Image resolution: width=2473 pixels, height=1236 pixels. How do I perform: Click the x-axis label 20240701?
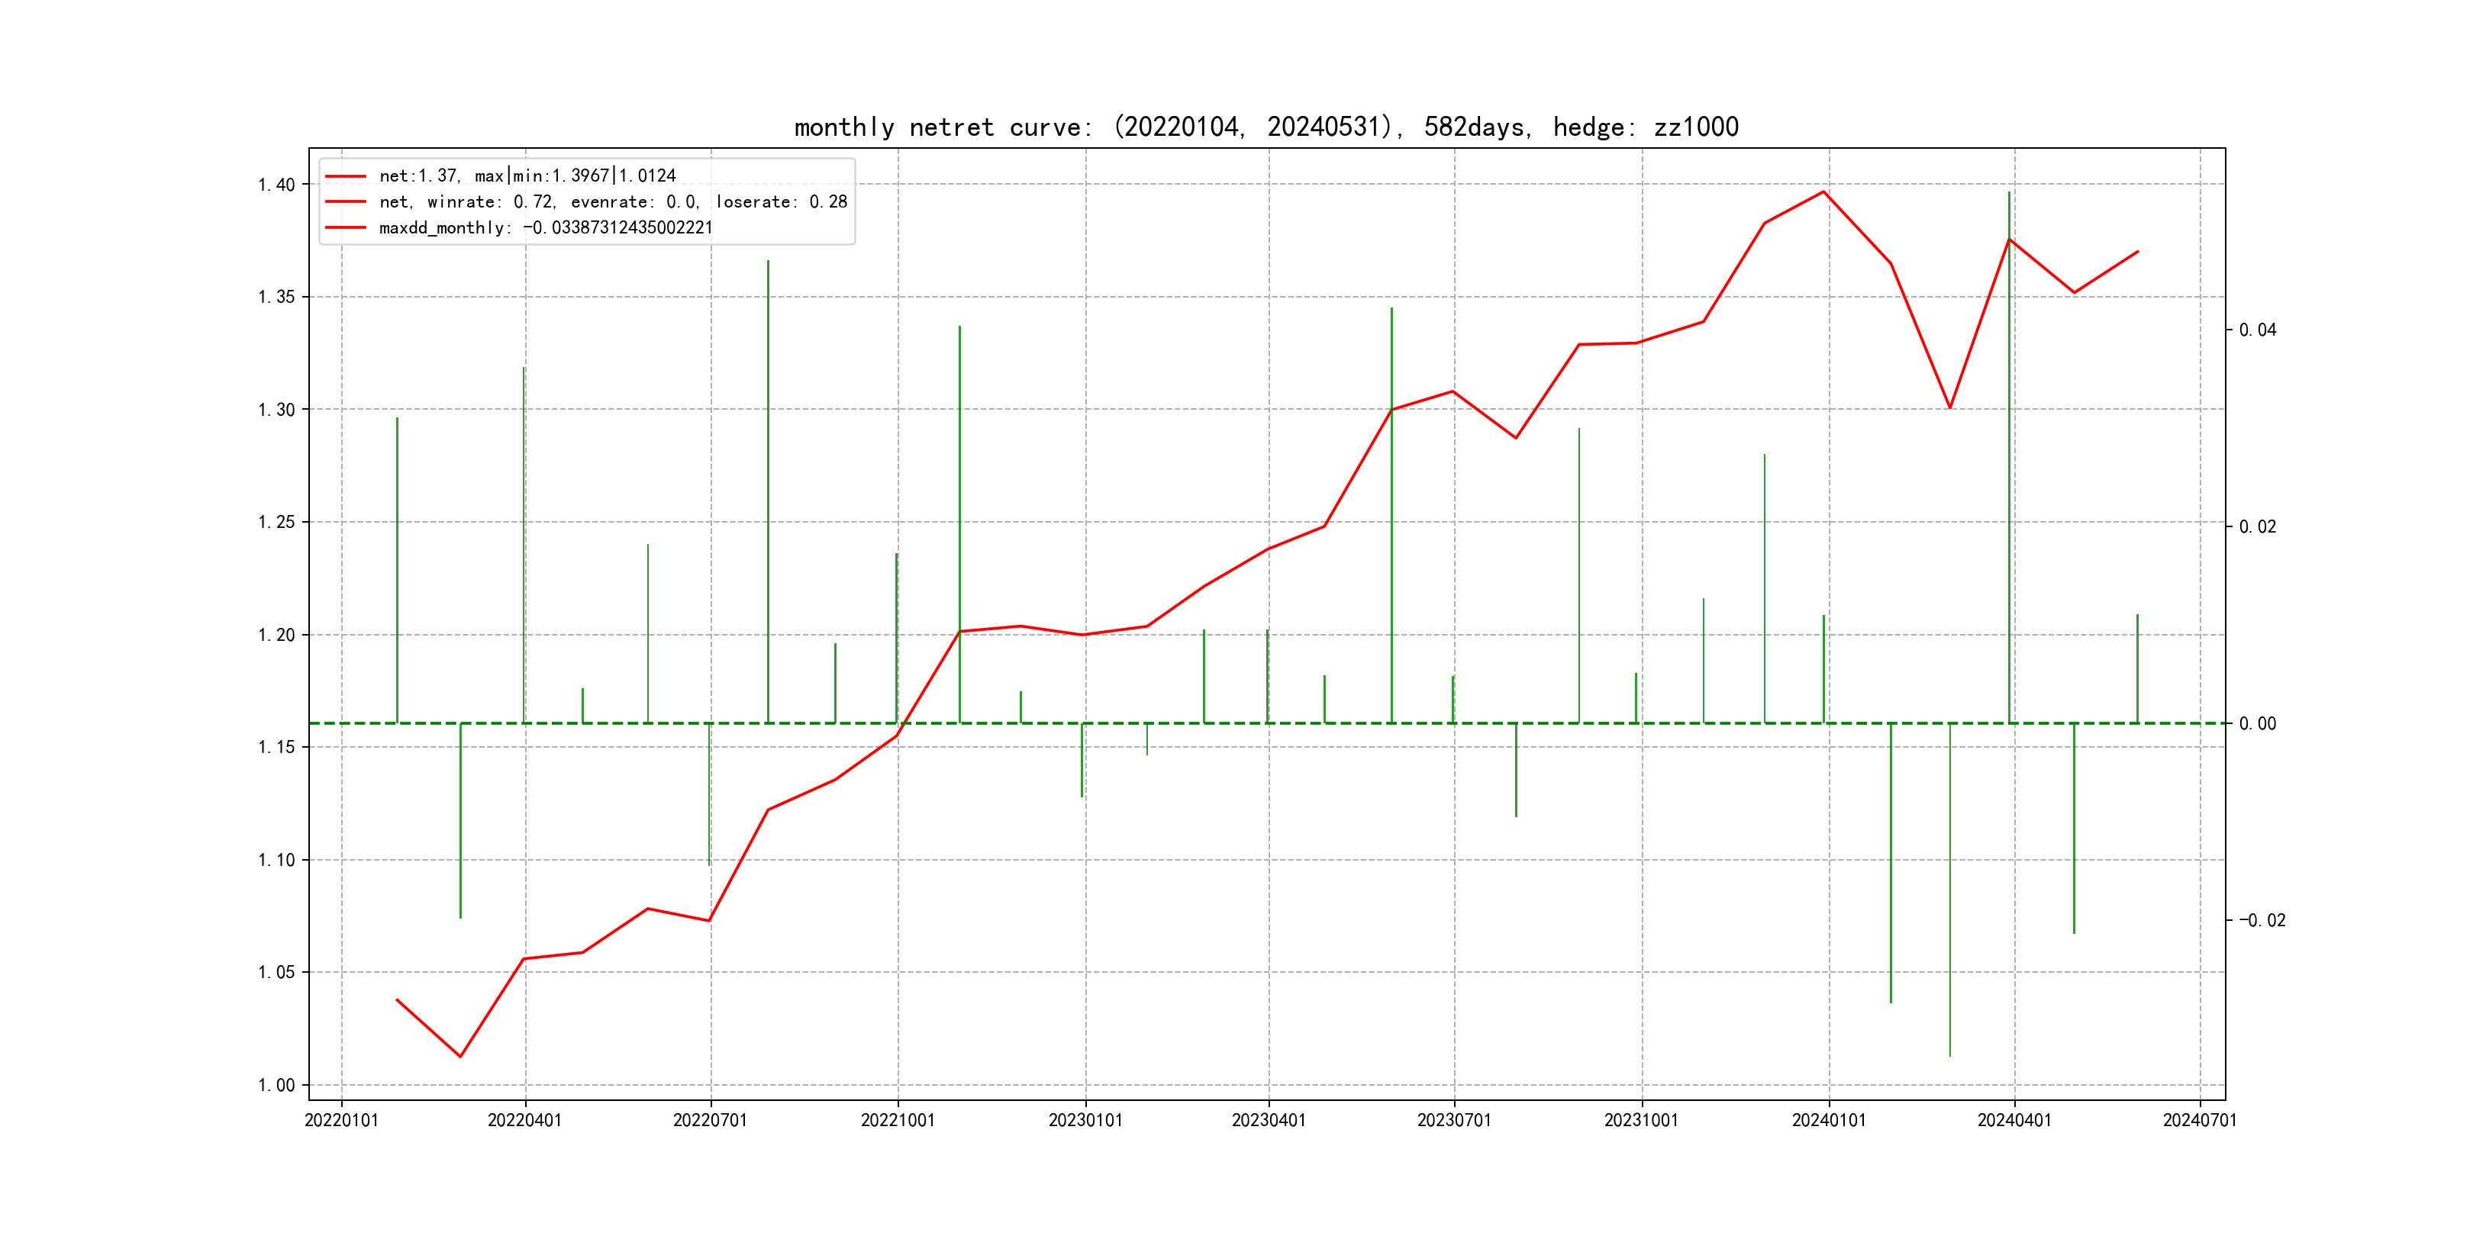[x=2198, y=1120]
